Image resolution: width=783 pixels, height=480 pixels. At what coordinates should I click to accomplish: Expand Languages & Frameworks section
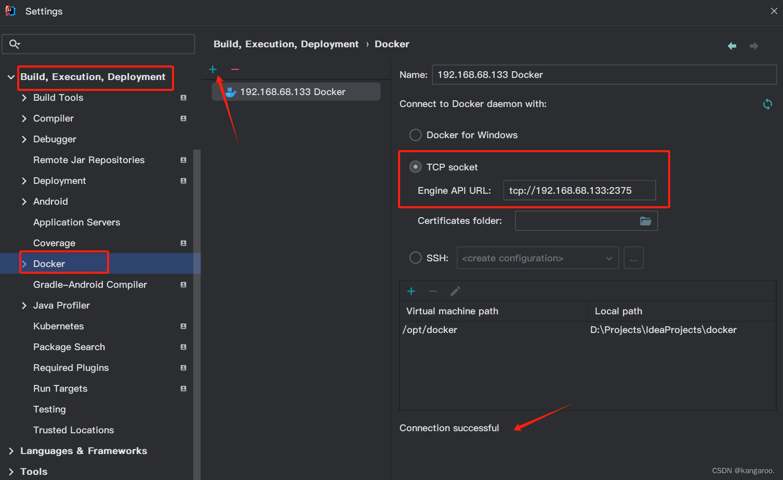[11, 451]
